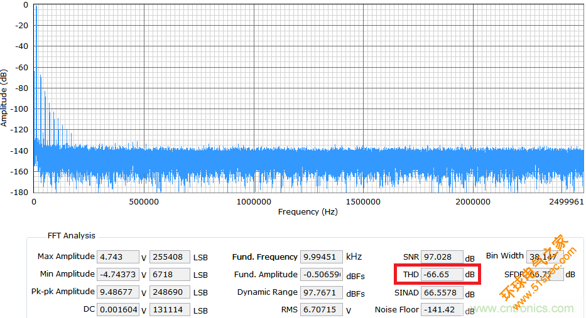The width and height of the screenshot is (586, 318).
Task: Click the DC voltage field 0.001604
Action: coord(117,309)
